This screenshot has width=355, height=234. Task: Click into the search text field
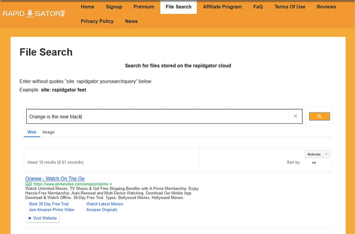(158, 116)
